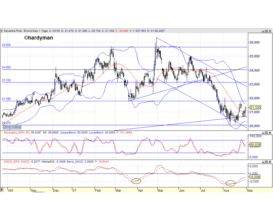273x205 pixels.
Task: Close the MACD_DPW pane
Action: click(x=270, y=162)
